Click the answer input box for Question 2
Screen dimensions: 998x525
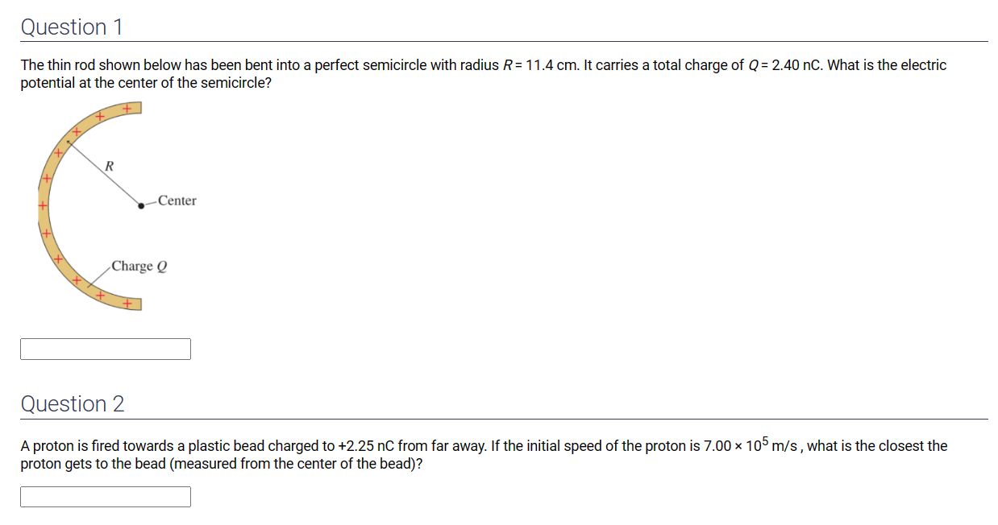[105, 496]
